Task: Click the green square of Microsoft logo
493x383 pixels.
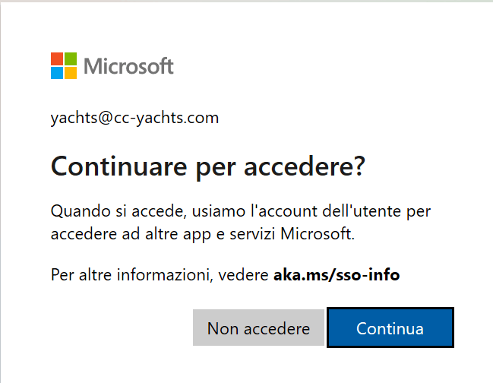Action: (71, 59)
